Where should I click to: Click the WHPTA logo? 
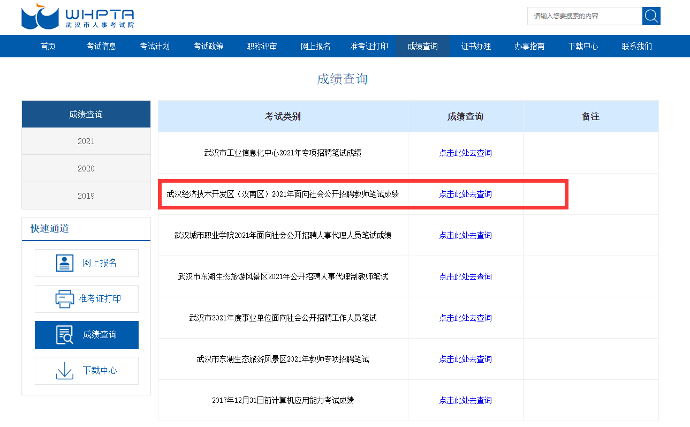(78, 17)
